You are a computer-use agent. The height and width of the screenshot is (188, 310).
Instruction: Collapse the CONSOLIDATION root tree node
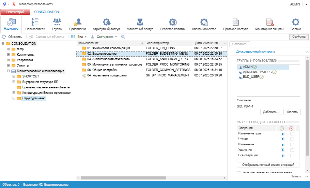(x=3, y=43)
